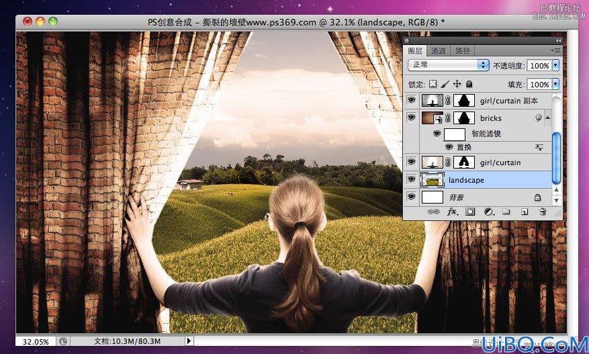Create a new layer group folder
The height and width of the screenshot is (354, 589).
coord(506,212)
